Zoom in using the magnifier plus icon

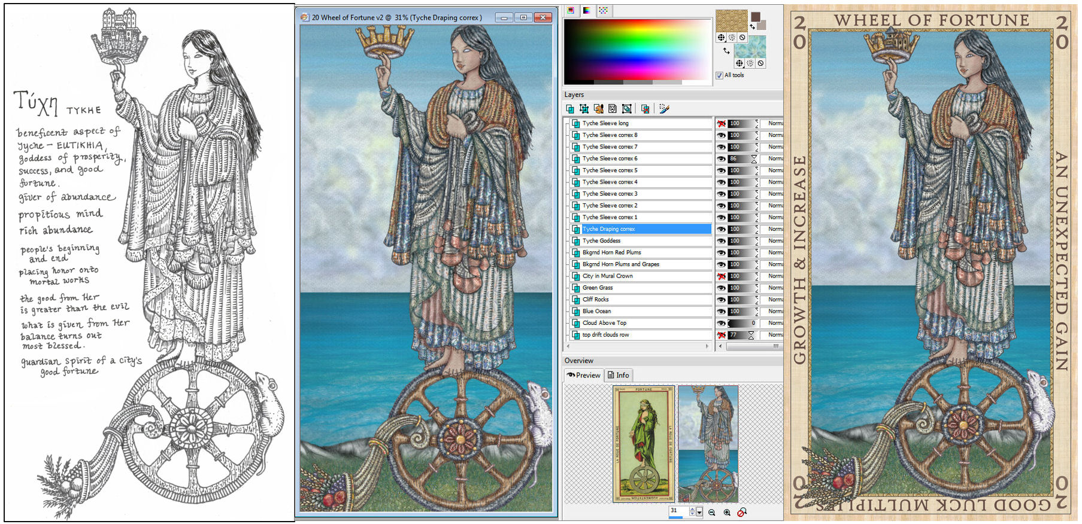[x=727, y=513]
